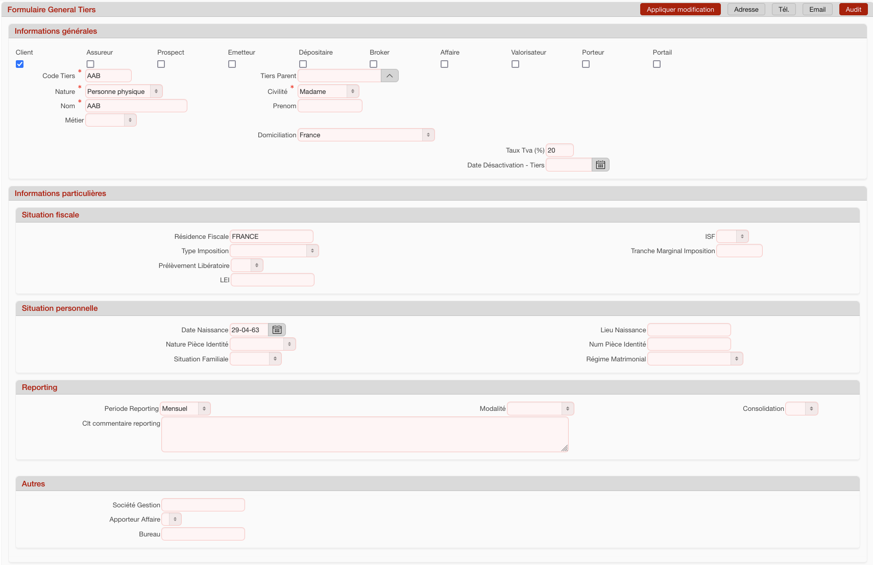Click the Appliquer modification button
This screenshot has height=565, width=873.
[680, 9]
